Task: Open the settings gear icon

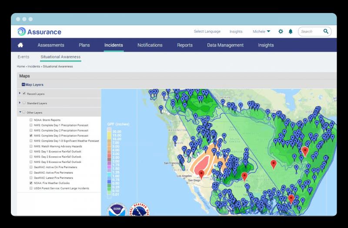Action: point(281,31)
